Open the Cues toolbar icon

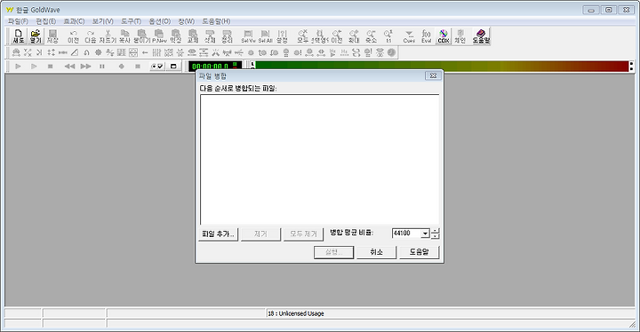point(409,36)
